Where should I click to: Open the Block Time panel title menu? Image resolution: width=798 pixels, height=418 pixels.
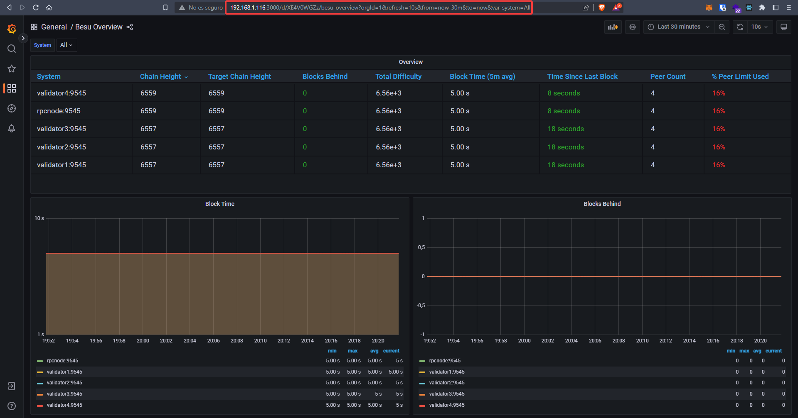pos(219,204)
